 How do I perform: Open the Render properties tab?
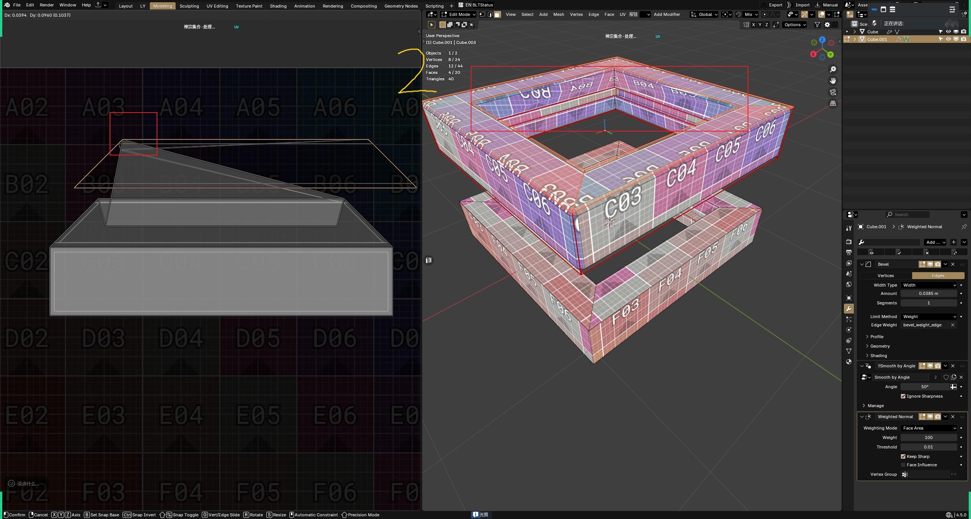point(849,241)
